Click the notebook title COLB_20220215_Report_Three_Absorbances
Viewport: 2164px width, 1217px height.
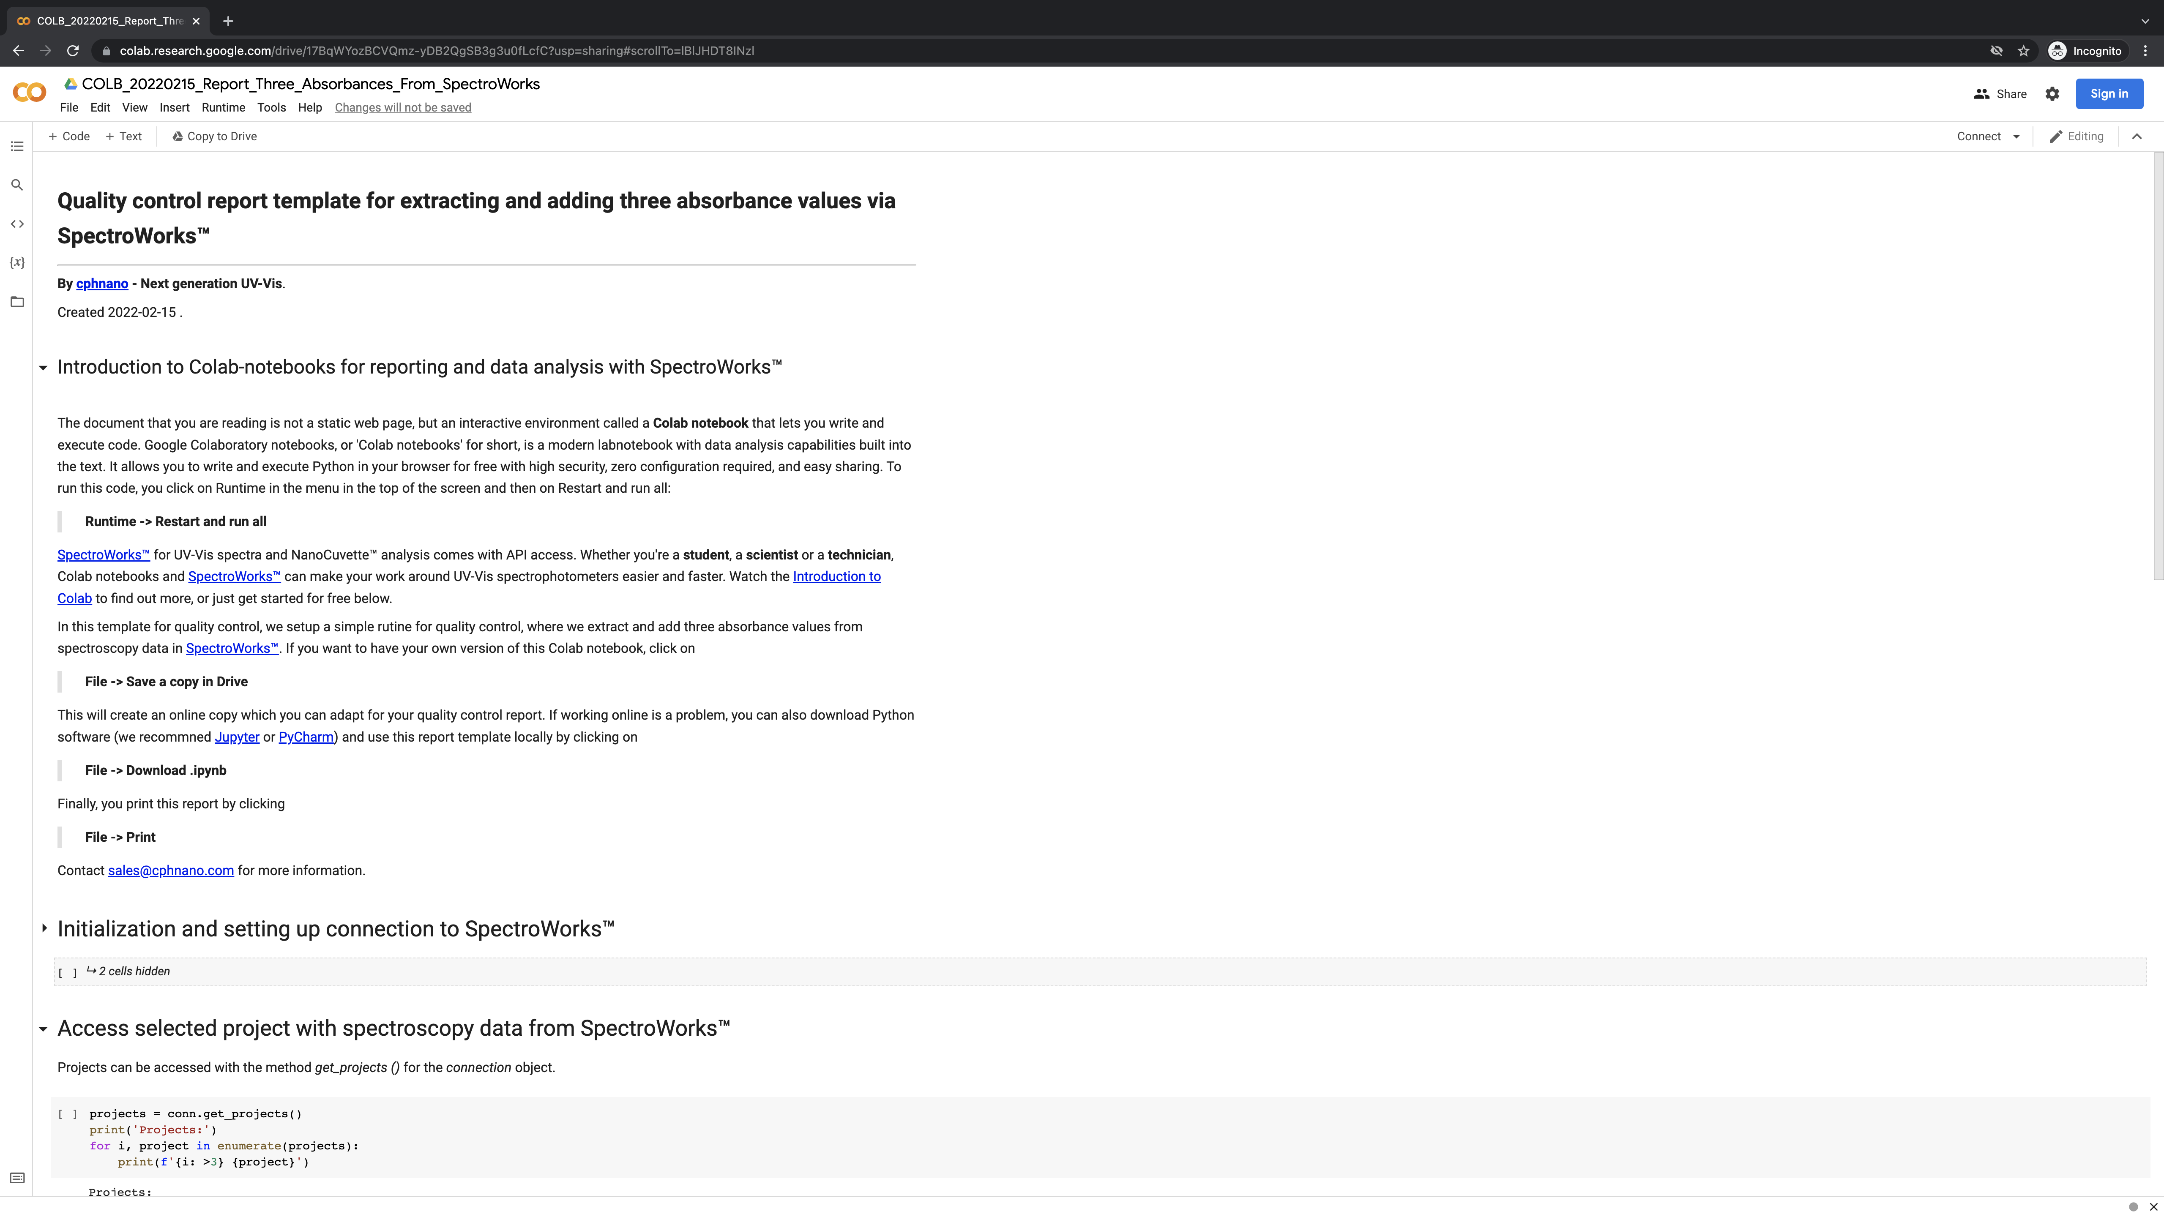pyautogui.click(x=311, y=84)
